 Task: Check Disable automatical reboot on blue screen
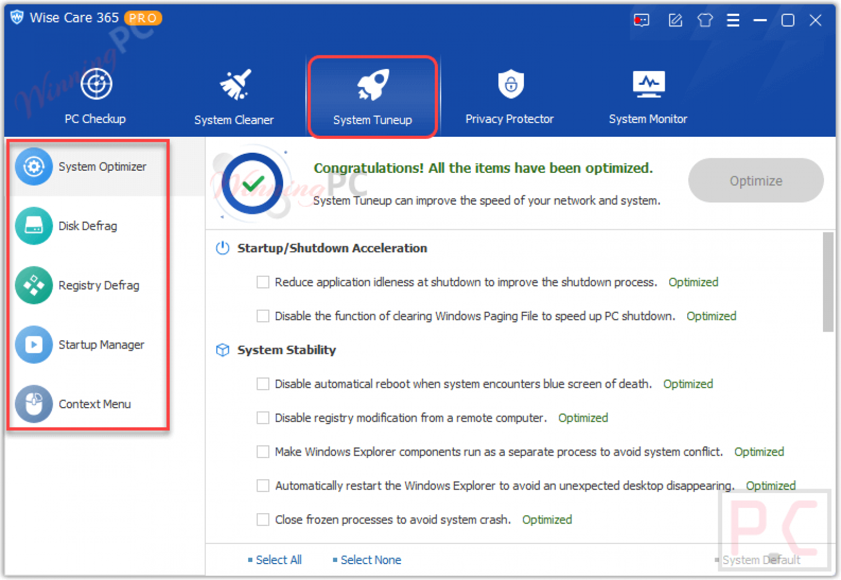(263, 384)
